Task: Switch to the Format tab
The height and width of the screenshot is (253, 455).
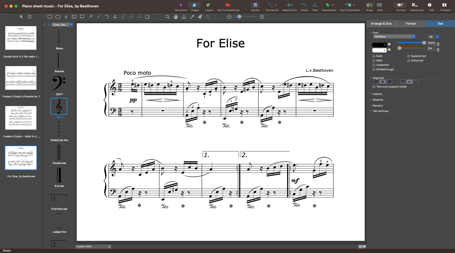Action: pos(411,24)
